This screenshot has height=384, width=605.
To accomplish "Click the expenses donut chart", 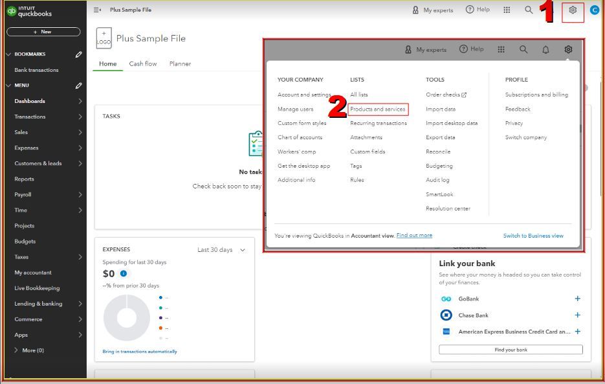I will point(127,317).
